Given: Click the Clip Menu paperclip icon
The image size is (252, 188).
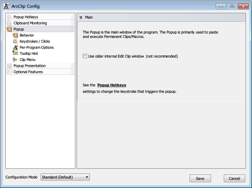Looking at the screenshot, I should pyautogui.click(x=15, y=60).
